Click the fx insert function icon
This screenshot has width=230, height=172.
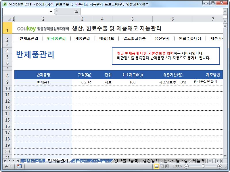pos(76,11)
